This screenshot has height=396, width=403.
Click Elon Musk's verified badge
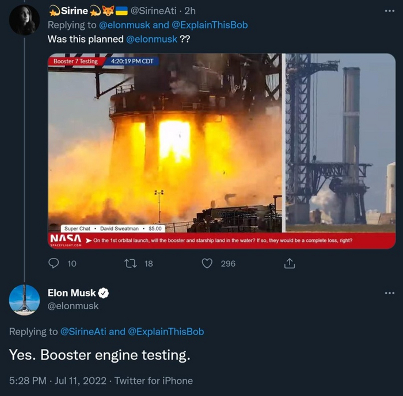tap(104, 293)
